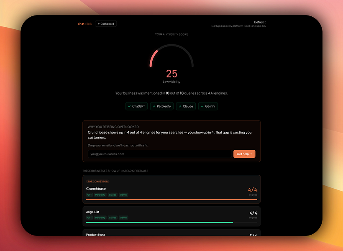Select the Perplexity engine chip
343x251 pixels.
point(162,106)
